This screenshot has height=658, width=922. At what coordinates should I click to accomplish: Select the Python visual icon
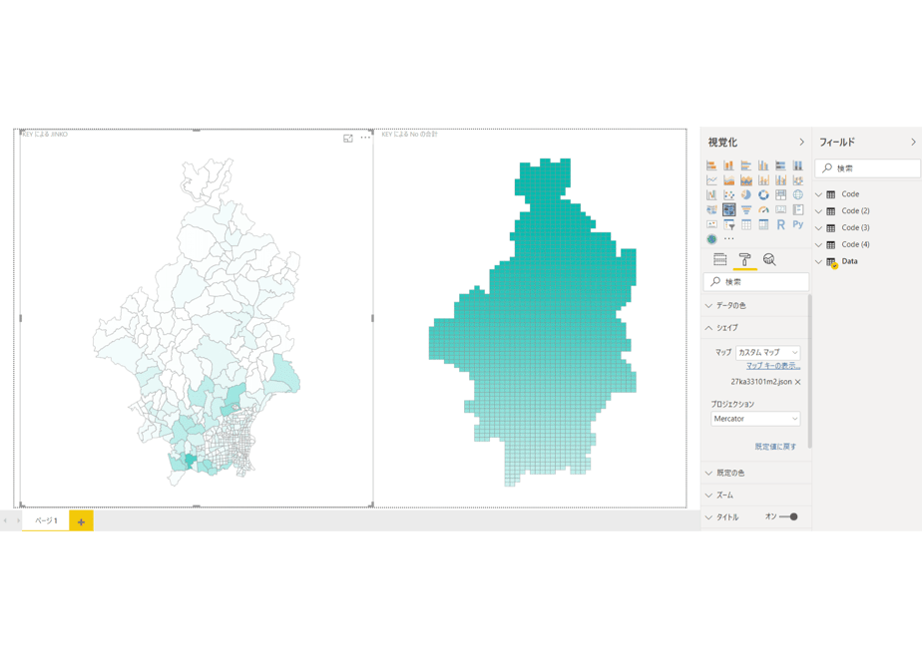(798, 224)
